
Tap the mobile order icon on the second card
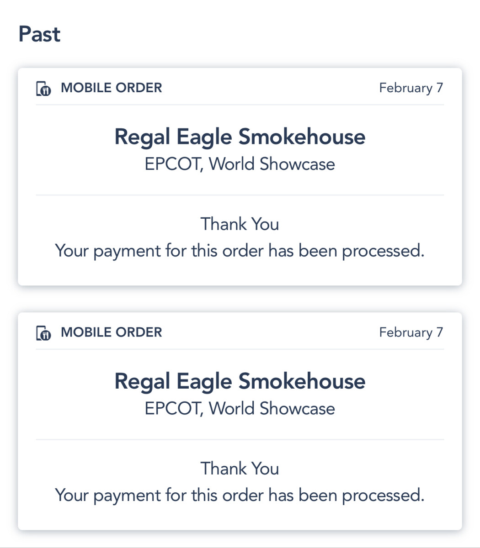[43, 333]
